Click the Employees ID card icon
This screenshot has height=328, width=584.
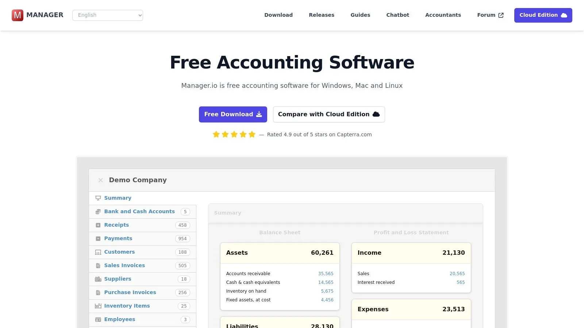click(x=98, y=320)
